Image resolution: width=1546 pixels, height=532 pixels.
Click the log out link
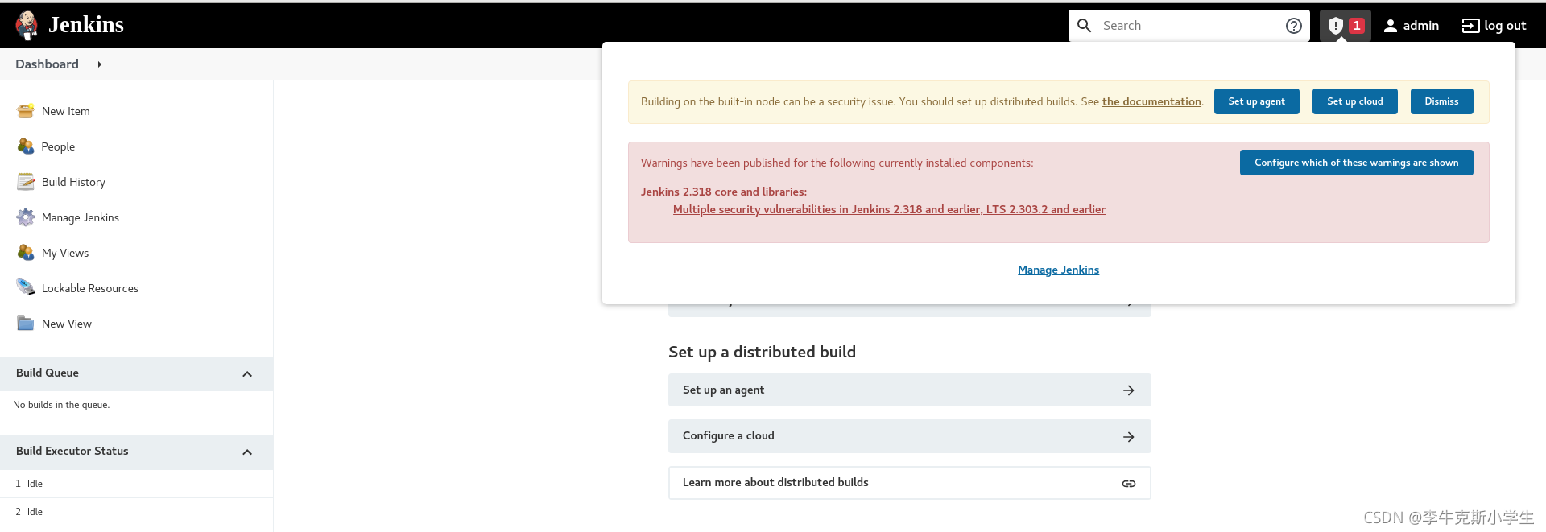point(1494,26)
